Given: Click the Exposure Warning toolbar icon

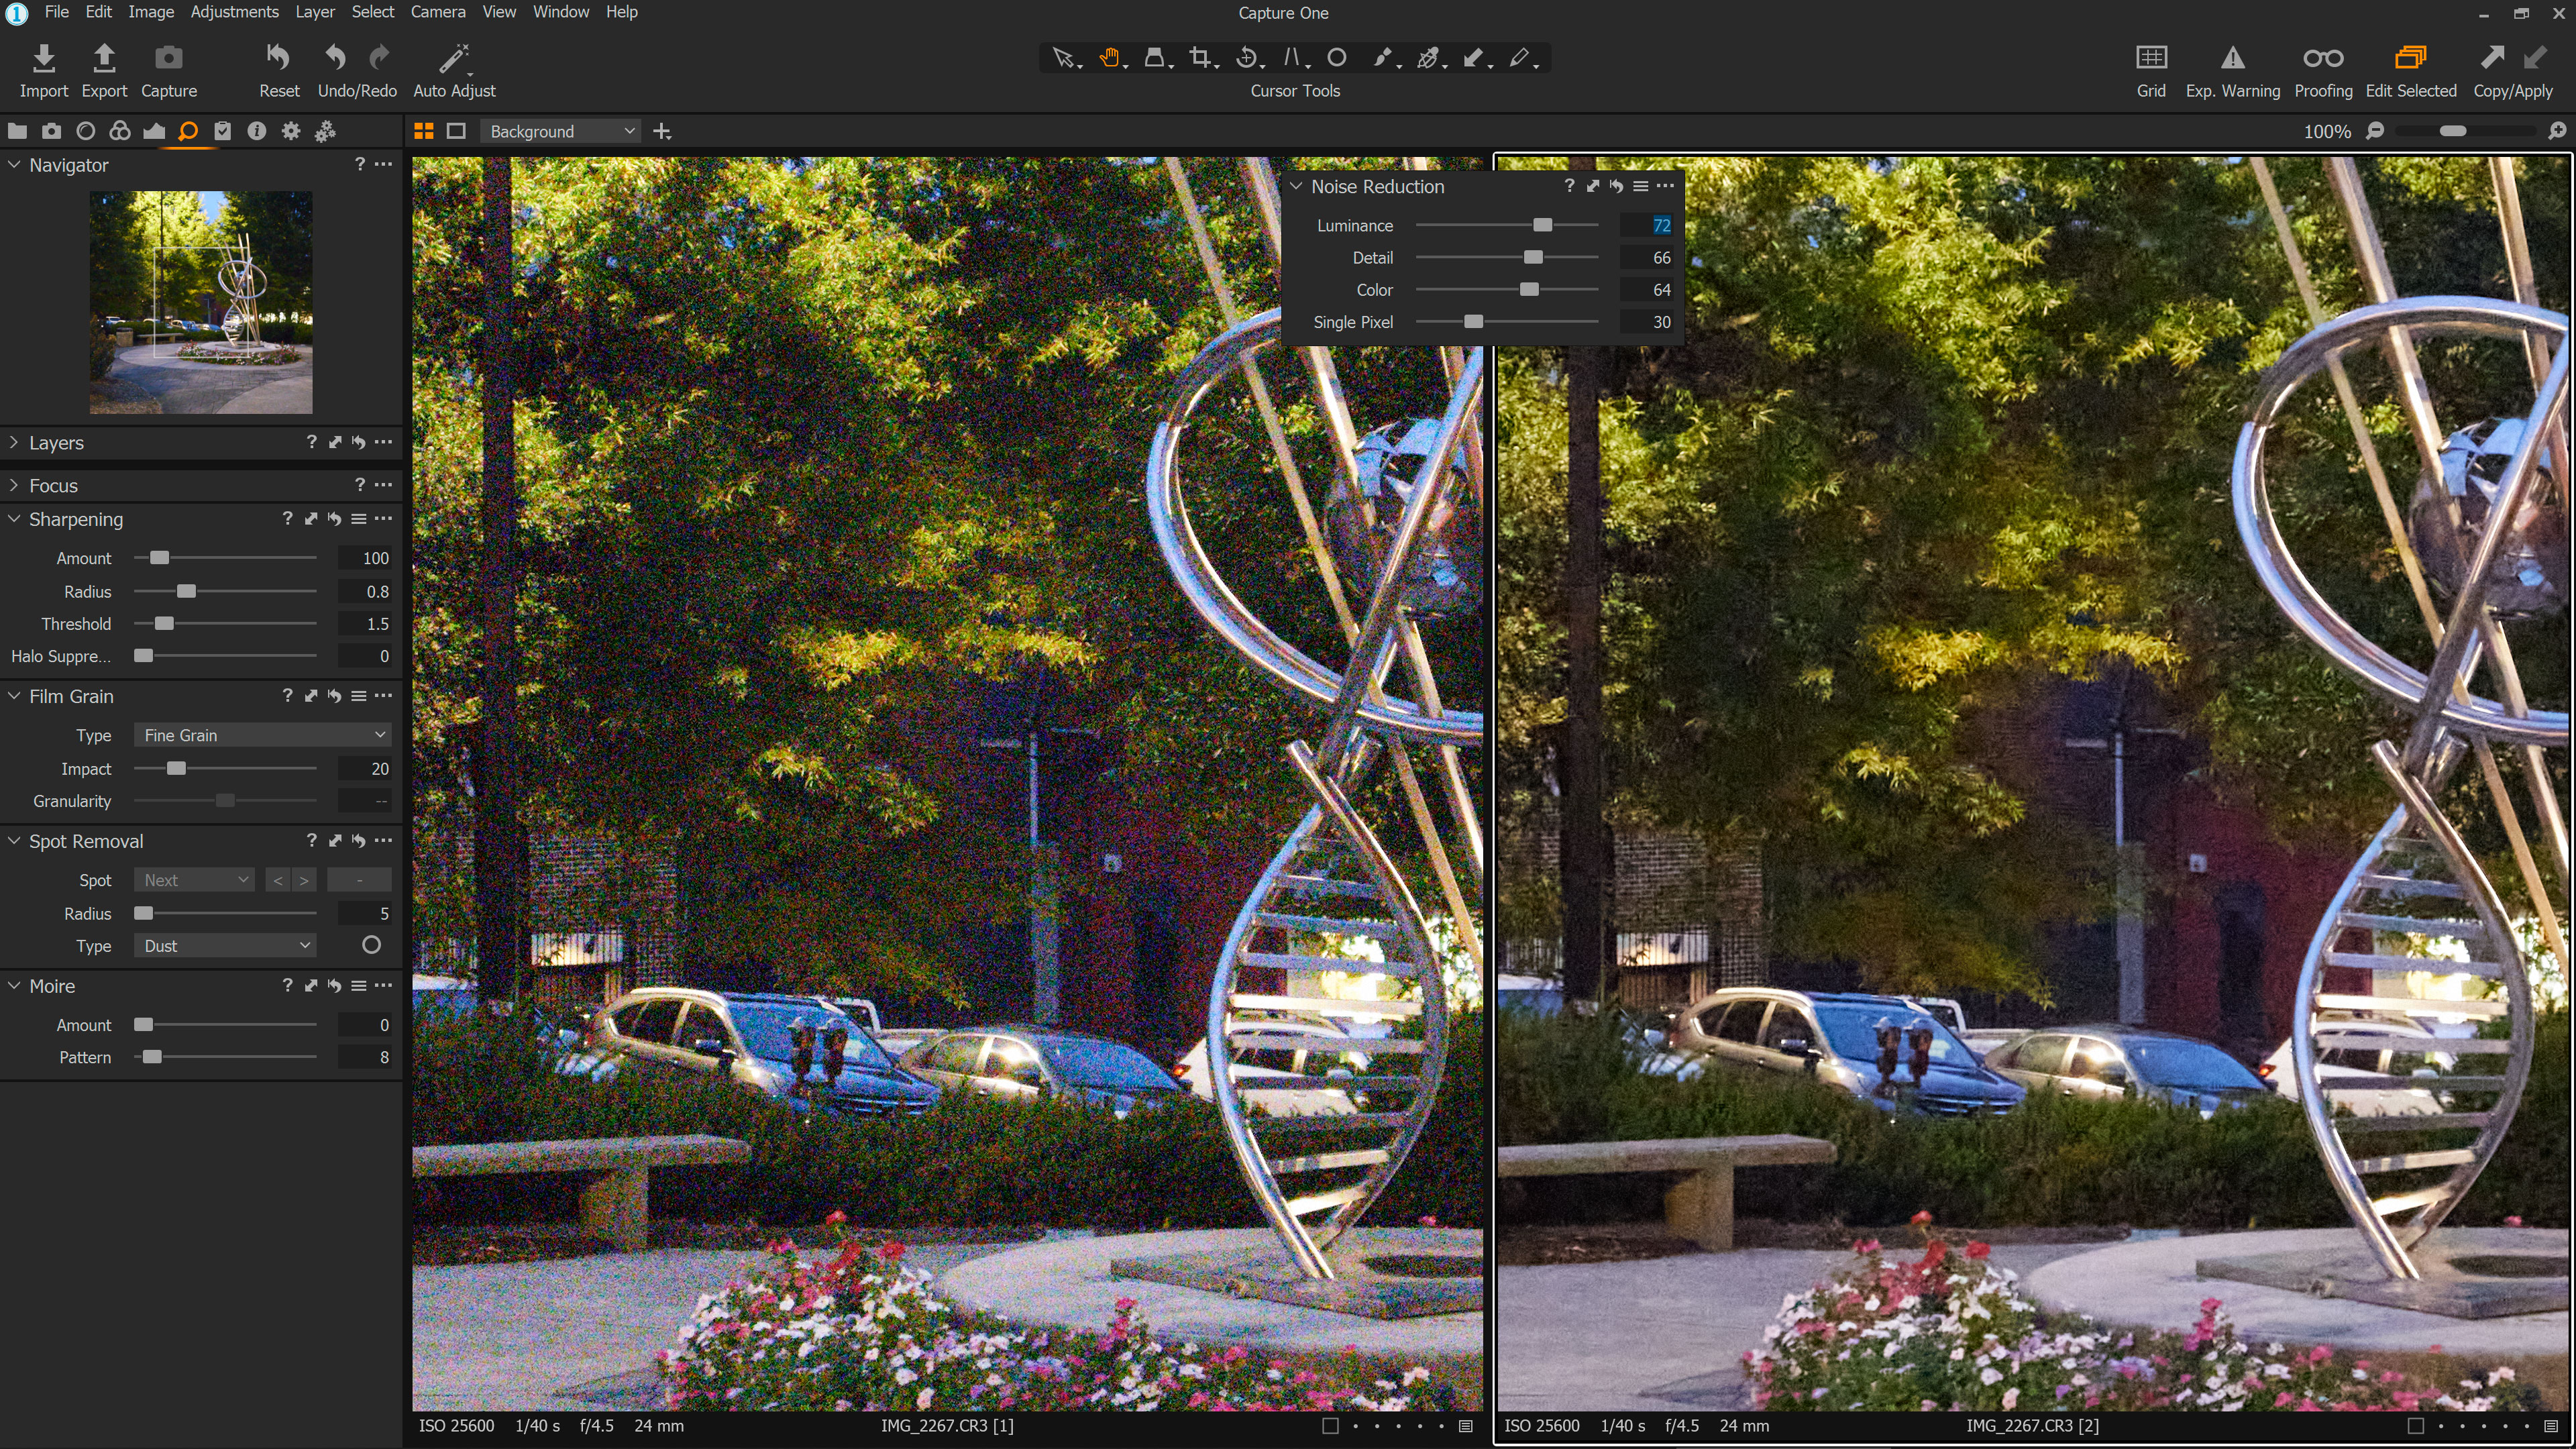Looking at the screenshot, I should [x=2232, y=58].
